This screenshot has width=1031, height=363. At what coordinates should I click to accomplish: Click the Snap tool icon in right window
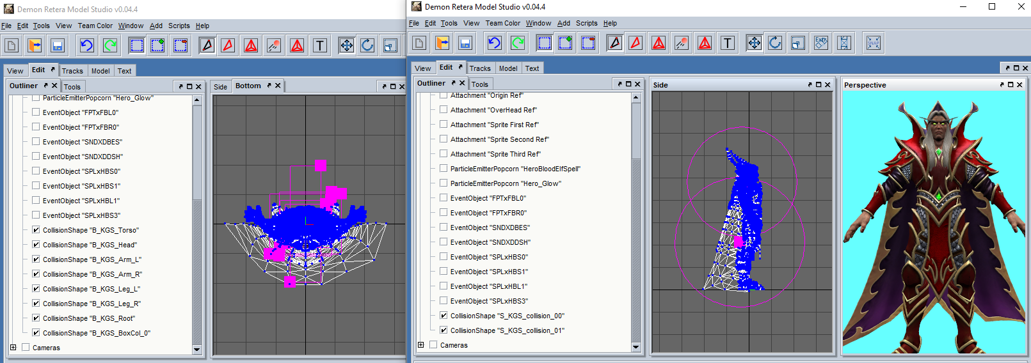coord(874,43)
